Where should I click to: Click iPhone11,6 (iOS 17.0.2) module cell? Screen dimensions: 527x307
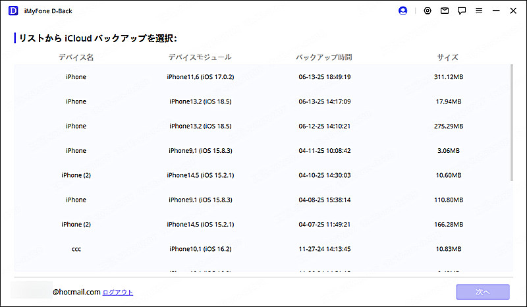(200, 77)
